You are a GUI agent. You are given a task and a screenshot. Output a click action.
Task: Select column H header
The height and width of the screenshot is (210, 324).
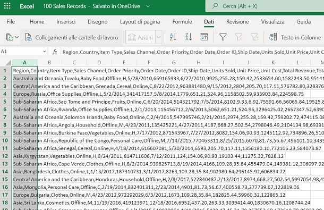point(199,62)
